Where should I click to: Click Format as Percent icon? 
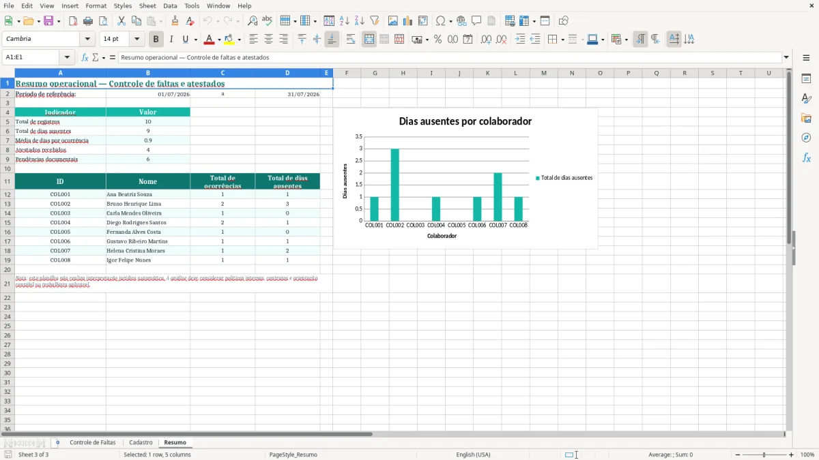click(x=438, y=40)
